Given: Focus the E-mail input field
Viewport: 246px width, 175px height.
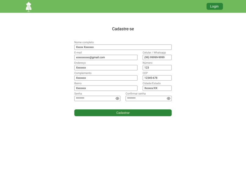Looking at the screenshot, I should click(106, 57).
